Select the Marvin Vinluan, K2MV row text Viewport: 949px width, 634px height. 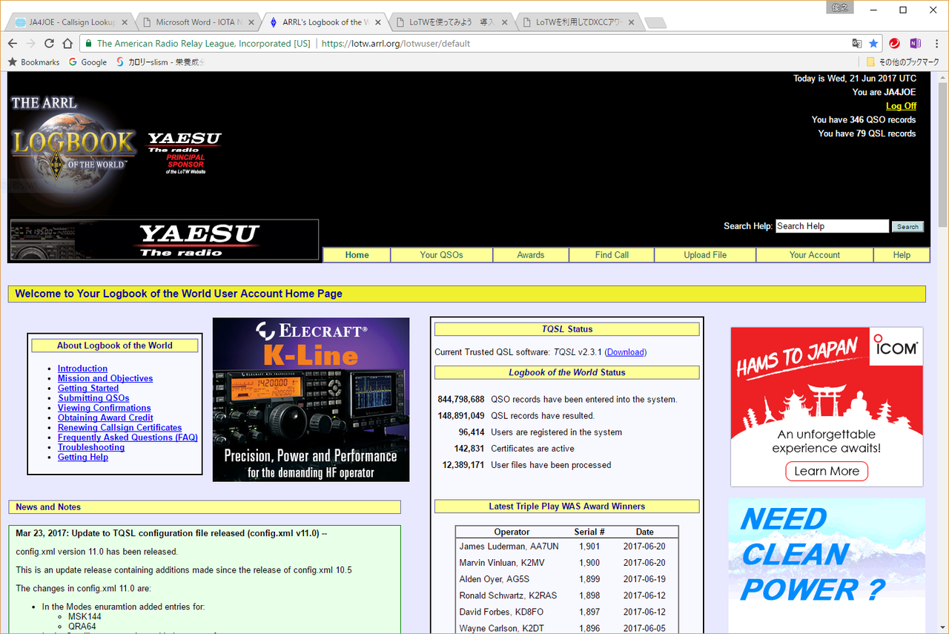pos(502,563)
